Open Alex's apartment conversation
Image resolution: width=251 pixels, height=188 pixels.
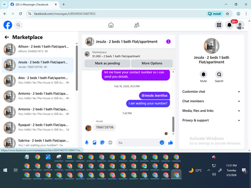pos(38,81)
